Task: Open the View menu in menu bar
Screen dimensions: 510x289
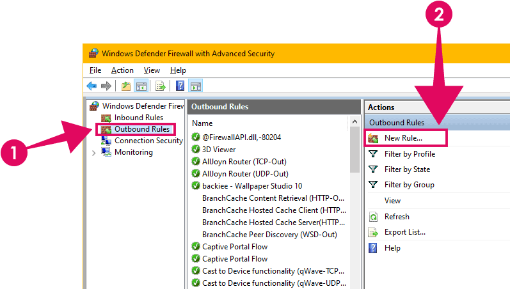Action: coord(152,70)
